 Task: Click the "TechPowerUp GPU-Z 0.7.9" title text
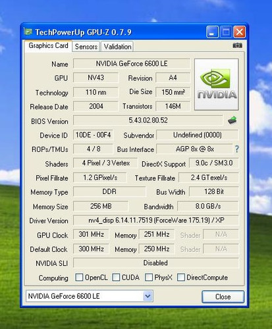coord(83,32)
